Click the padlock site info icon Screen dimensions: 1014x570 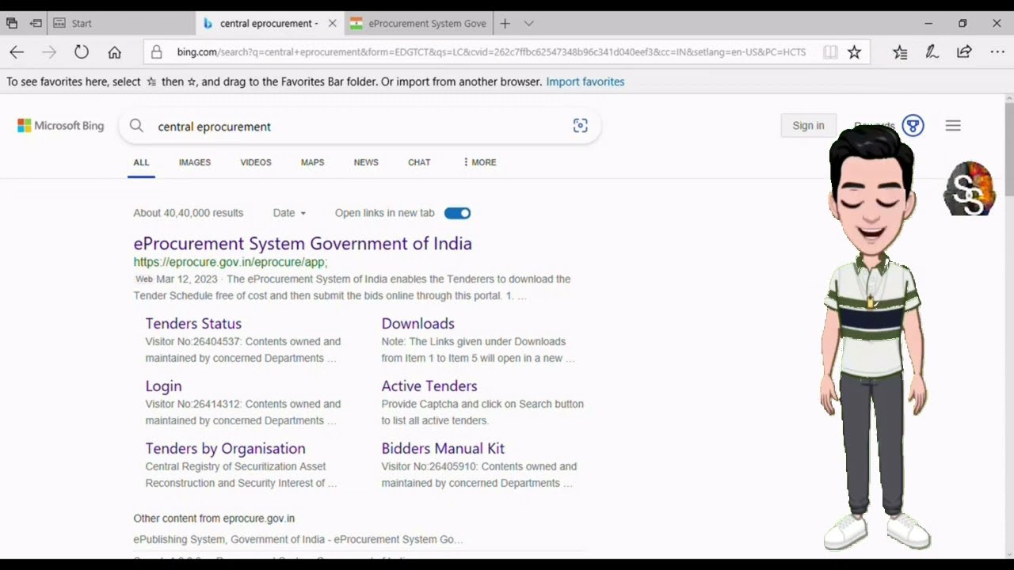tap(157, 52)
